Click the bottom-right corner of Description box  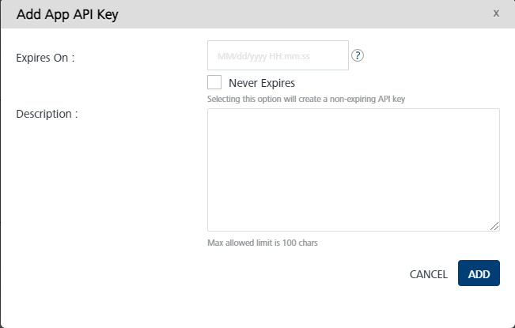pyautogui.click(x=497, y=228)
